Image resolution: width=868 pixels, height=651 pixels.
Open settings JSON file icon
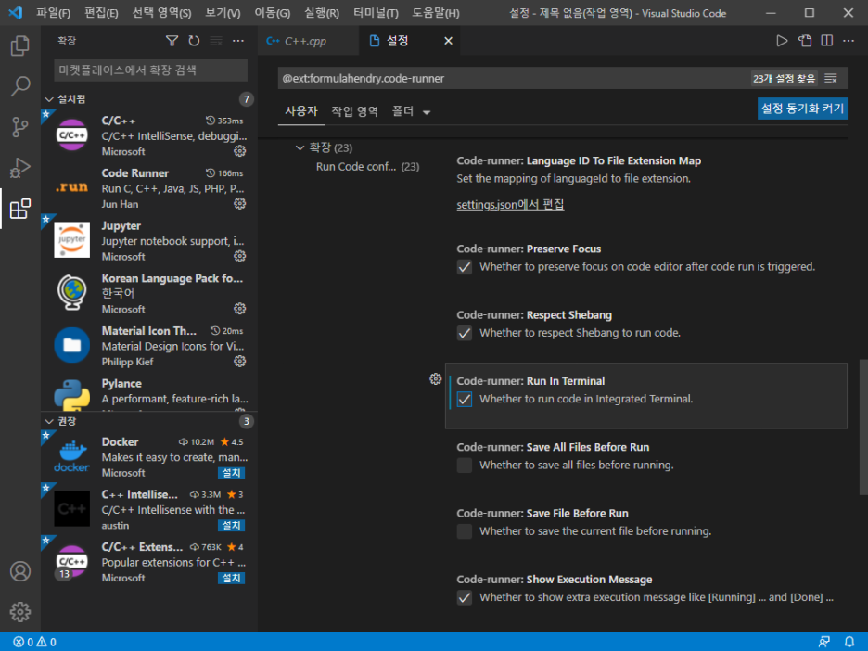(804, 41)
